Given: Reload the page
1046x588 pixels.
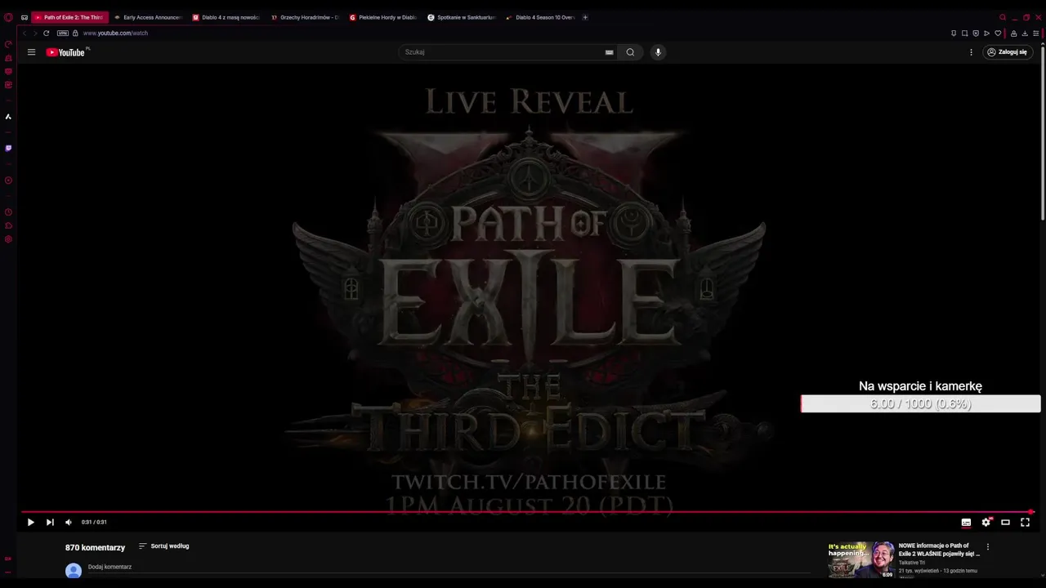Looking at the screenshot, I should (46, 33).
